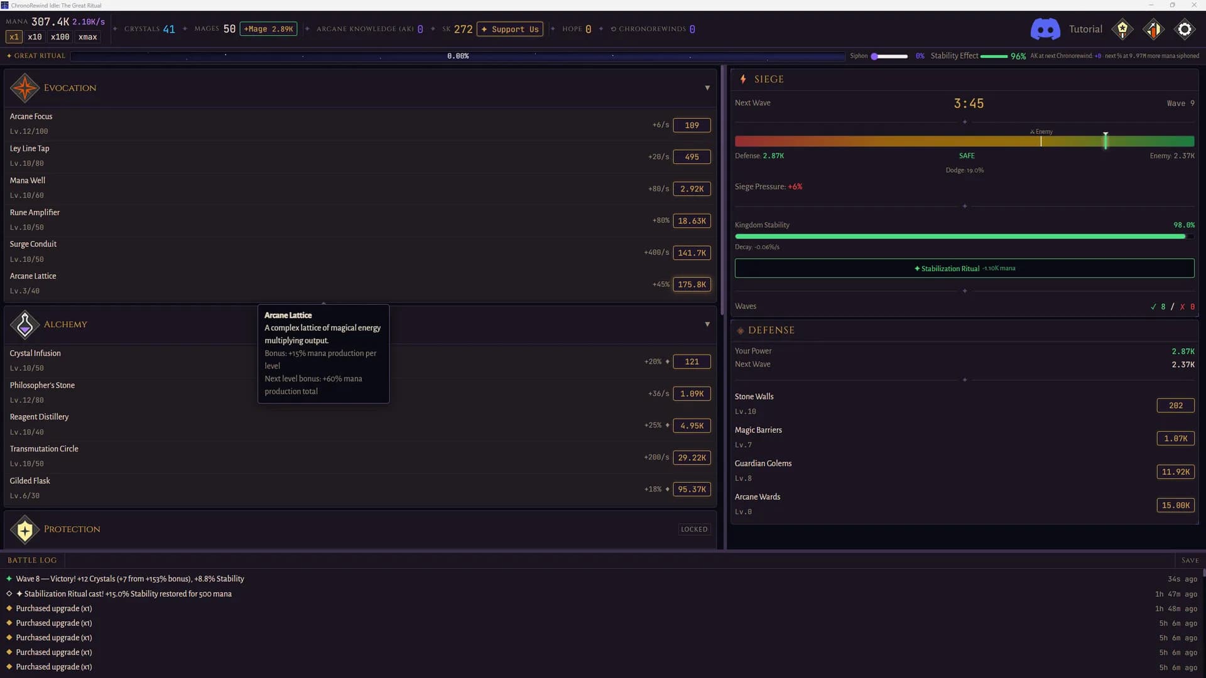Collapse the Evocation section arrow
Screen dimensions: 1206x678
[x=707, y=88]
